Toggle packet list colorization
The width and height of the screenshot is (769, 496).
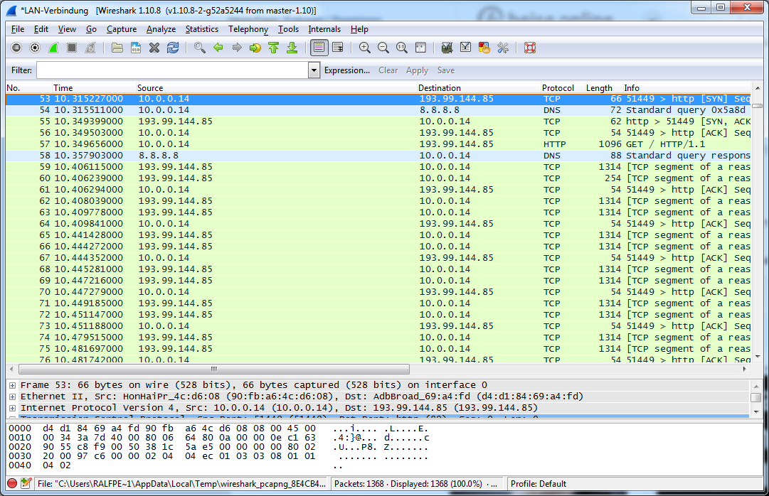pos(319,48)
